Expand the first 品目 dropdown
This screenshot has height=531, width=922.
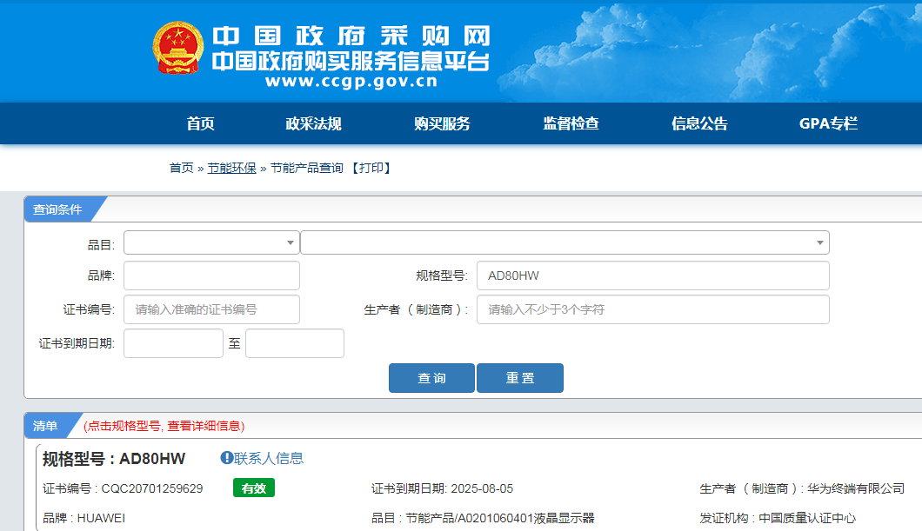click(211, 242)
